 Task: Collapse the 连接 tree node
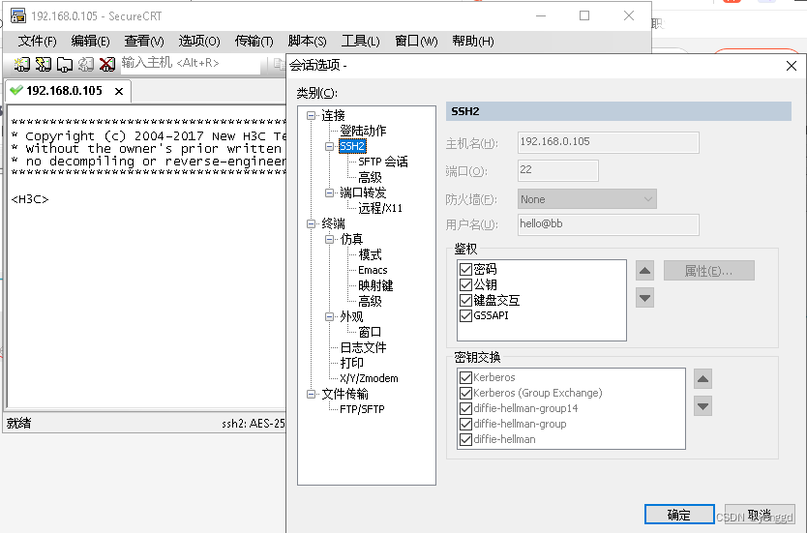click(x=311, y=115)
